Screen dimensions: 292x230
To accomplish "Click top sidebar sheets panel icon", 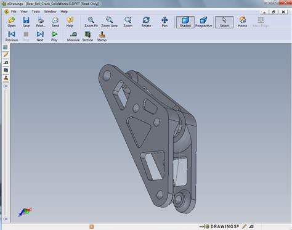I will [x=6, y=47].
